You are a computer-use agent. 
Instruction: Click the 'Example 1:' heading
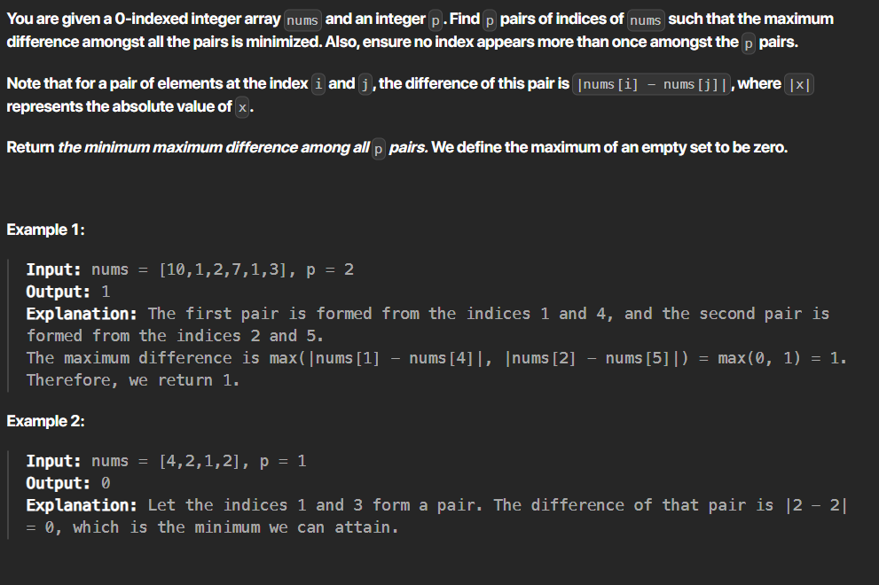tap(45, 230)
